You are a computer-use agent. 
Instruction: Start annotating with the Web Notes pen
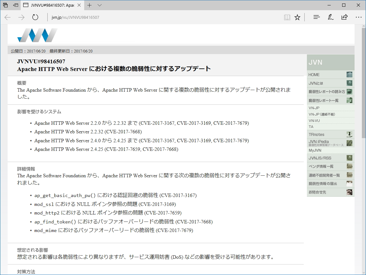coord(330,17)
